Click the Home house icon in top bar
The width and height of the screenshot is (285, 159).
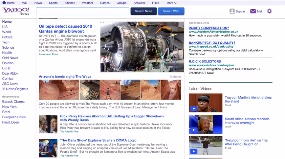point(4,2)
